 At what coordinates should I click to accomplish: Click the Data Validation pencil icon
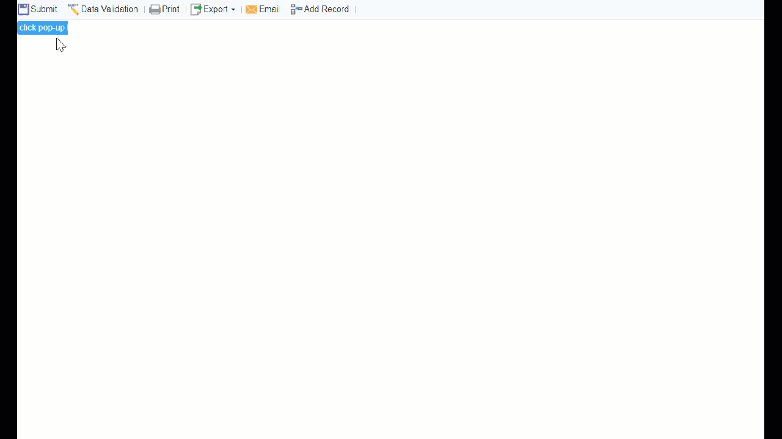coord(73,9)
